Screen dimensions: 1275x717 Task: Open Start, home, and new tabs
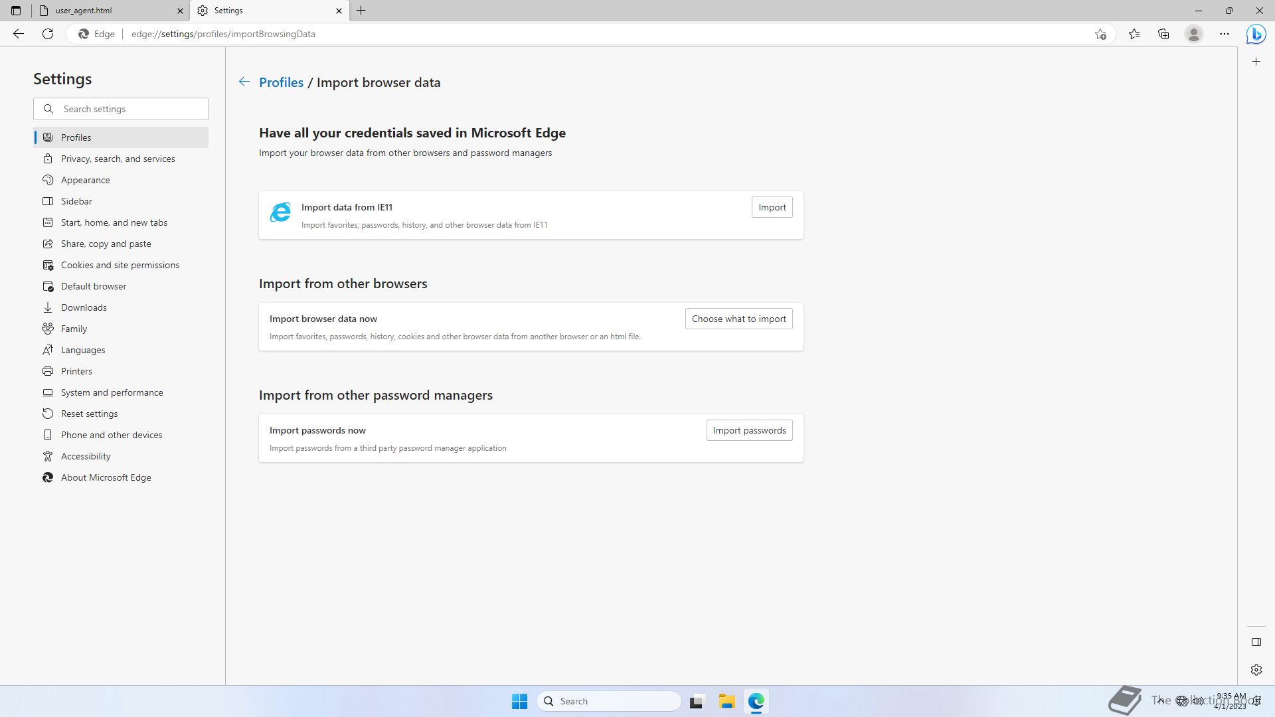(121, 222)
